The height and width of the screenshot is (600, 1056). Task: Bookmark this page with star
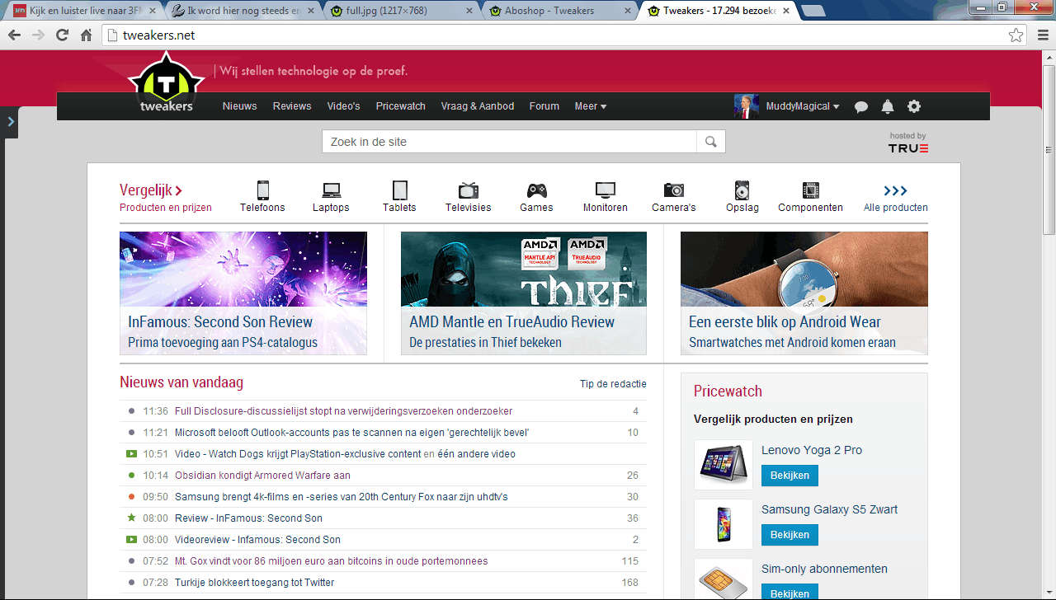(1016, 35)
